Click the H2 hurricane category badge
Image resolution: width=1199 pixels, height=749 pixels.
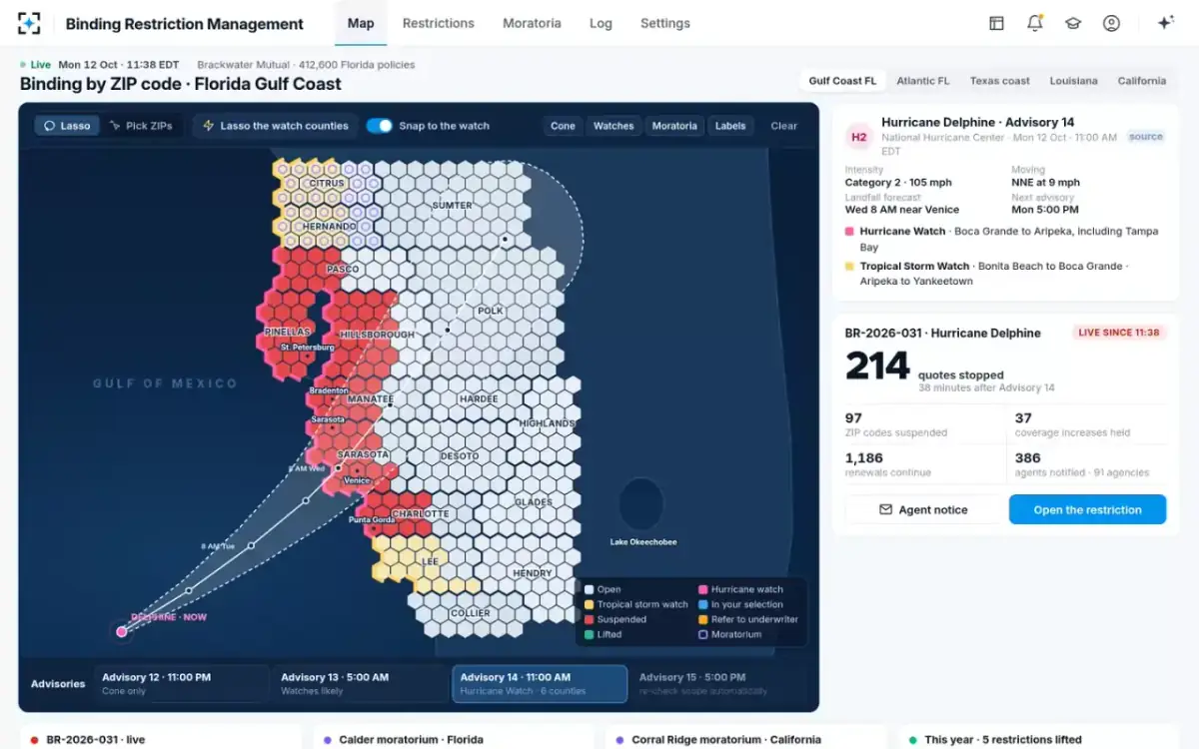tap(858, 137)
